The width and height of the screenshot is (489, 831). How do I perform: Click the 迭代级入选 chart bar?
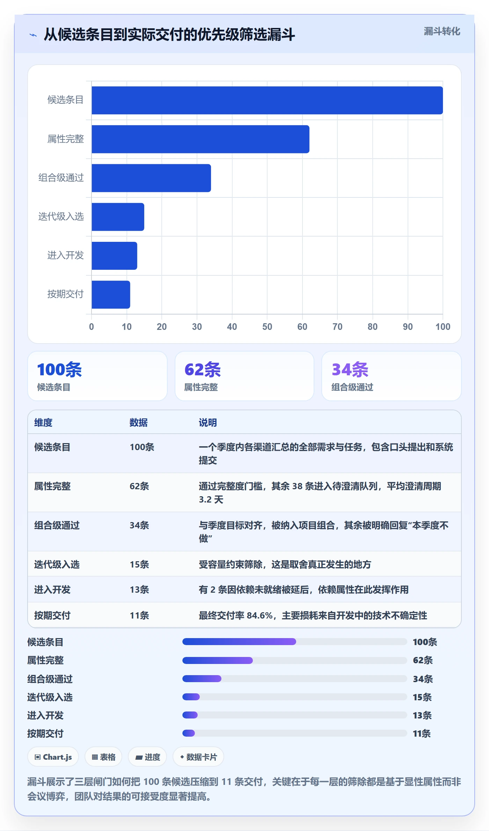[118, 217]
